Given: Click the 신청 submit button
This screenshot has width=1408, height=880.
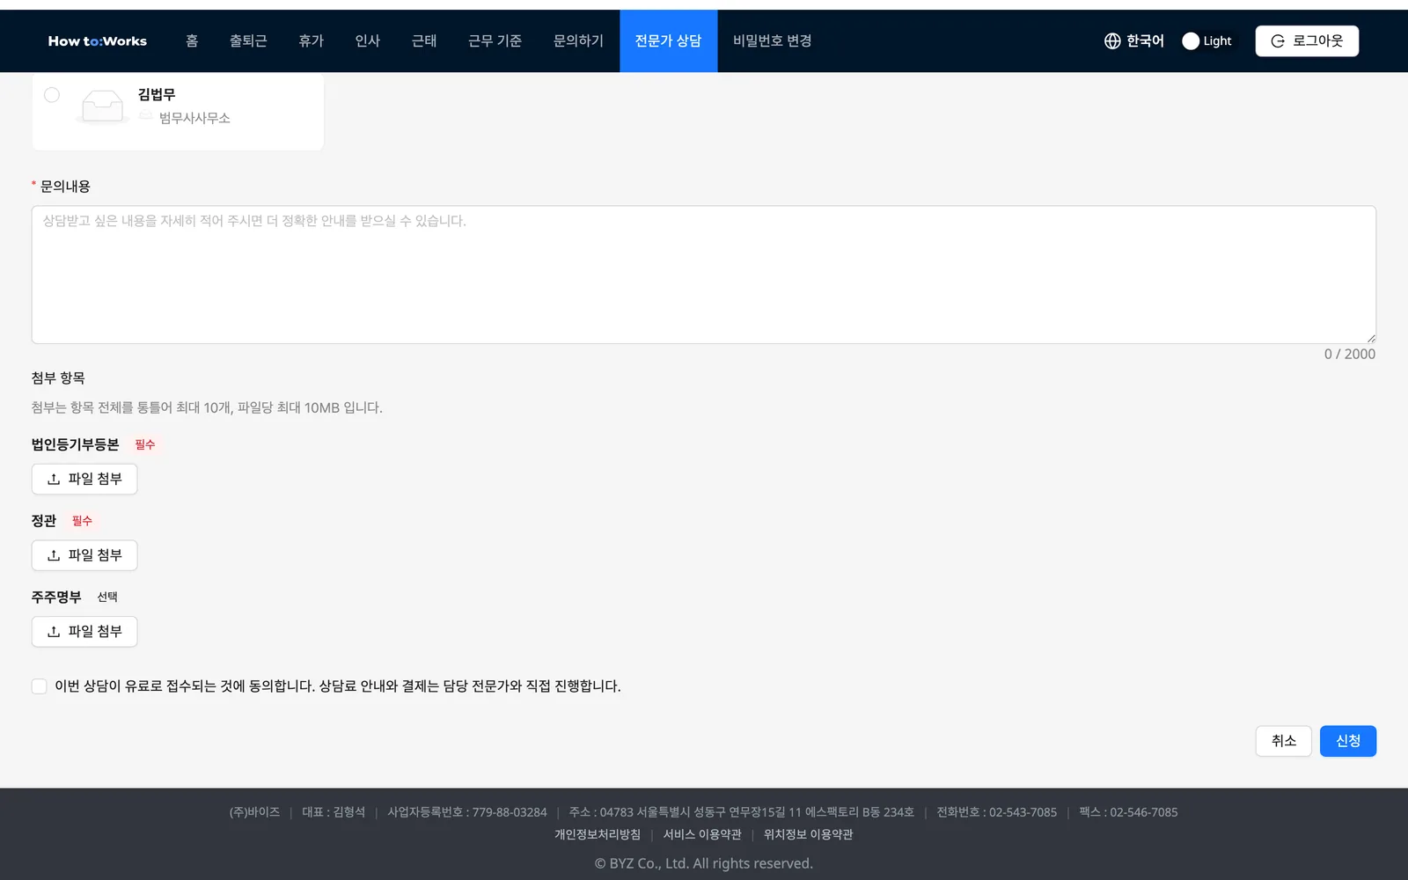Looking at the screenshot, I should (1348, 741).
